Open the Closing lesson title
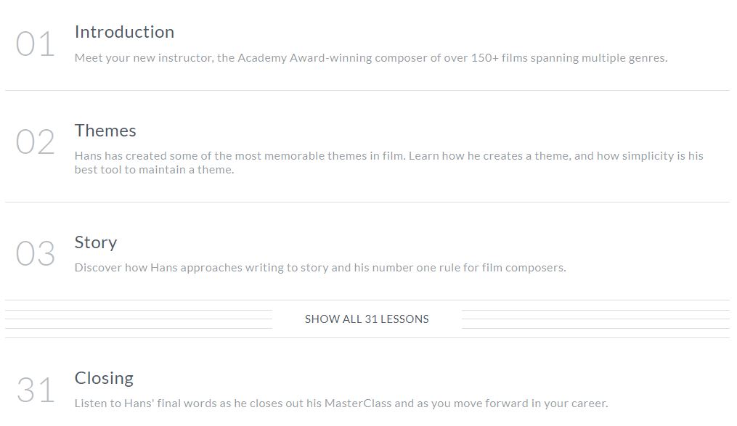The width and height of the screenshot is (737, 426). (104, 378)
